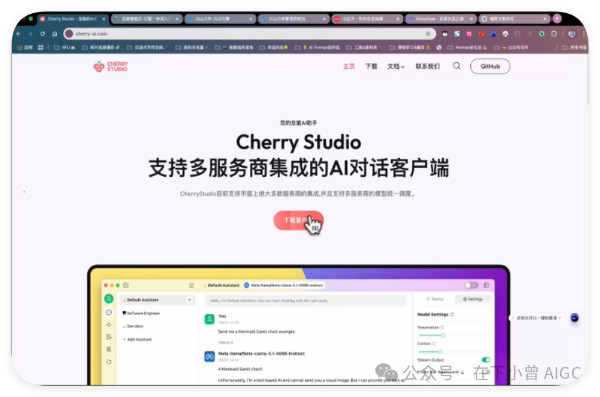600x397 pixels.
Task: Open the Chrome profile avatar
Action: tap(572, 34)
